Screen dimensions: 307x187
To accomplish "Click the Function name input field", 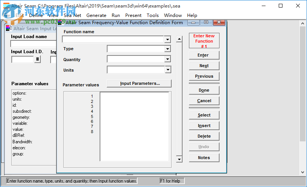I will [113, 40].
